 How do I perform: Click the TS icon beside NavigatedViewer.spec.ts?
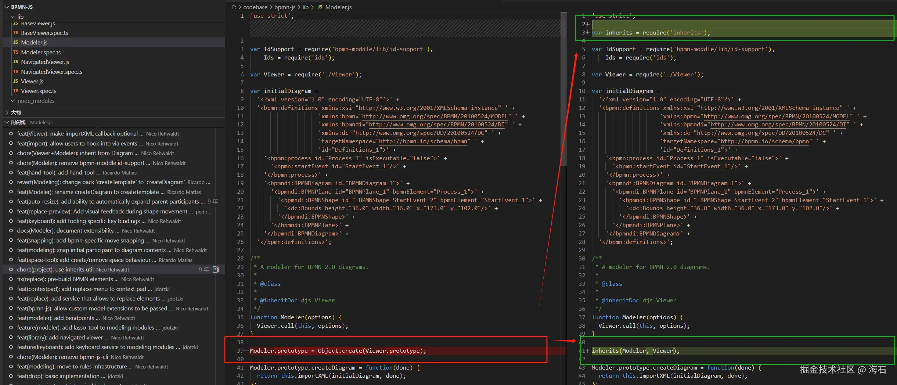coord(16,72)
